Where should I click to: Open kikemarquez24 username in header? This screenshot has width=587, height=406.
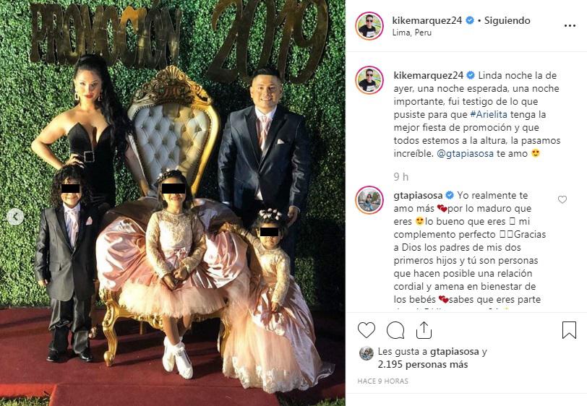coord(427,20)
